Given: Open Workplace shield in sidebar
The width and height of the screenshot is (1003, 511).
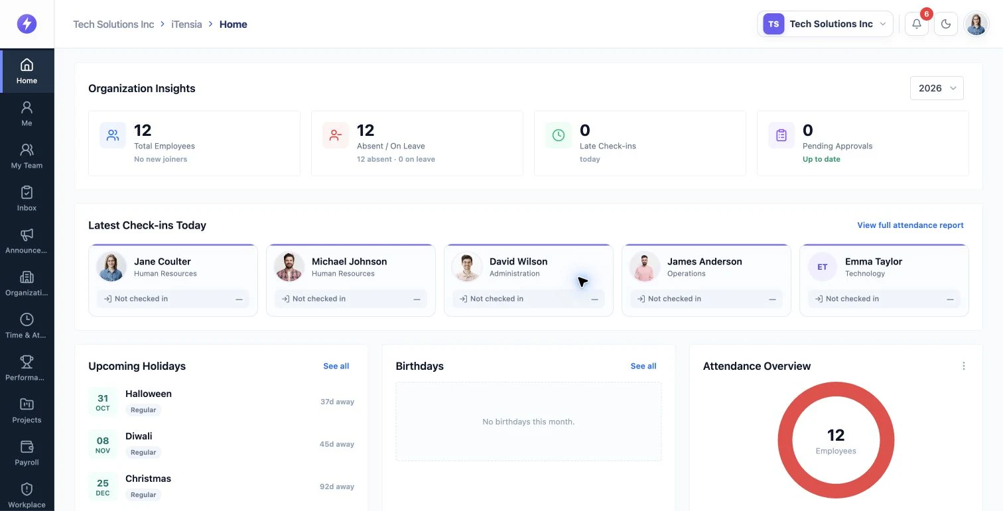Looking at the screenshot, I should coord(27,495).
